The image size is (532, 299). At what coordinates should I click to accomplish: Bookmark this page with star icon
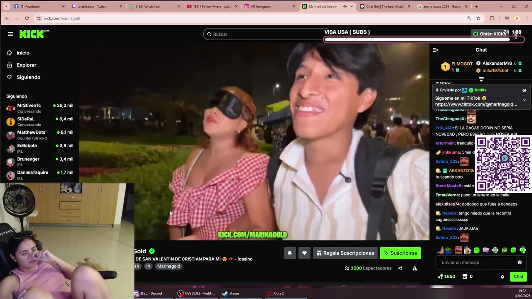[x=478, y=18]
